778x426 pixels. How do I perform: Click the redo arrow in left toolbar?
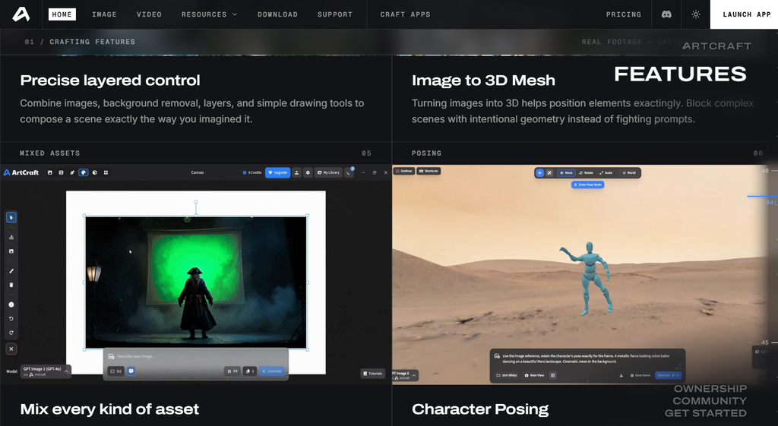pyautogui.click(x=11, y=333)
